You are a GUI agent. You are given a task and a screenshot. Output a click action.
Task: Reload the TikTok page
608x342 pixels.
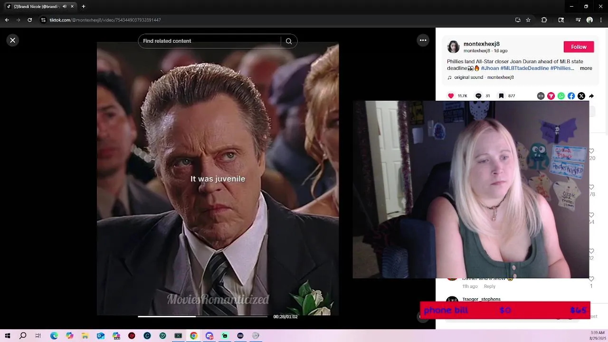pos(29,20)
